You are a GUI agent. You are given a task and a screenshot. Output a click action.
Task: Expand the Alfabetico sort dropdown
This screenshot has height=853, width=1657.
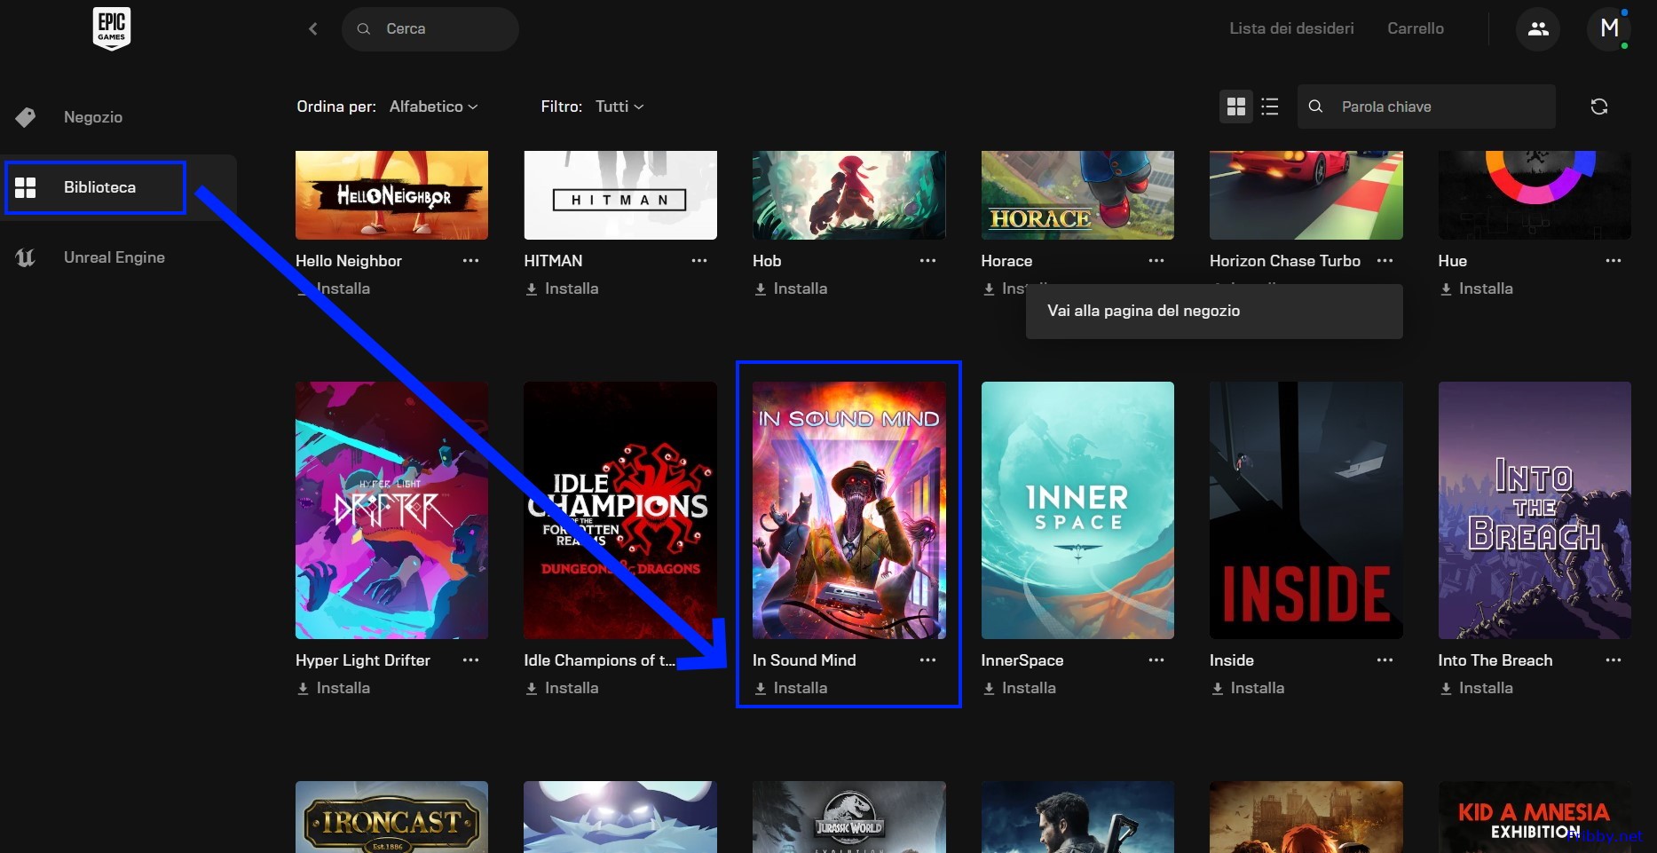coord(433,107)
